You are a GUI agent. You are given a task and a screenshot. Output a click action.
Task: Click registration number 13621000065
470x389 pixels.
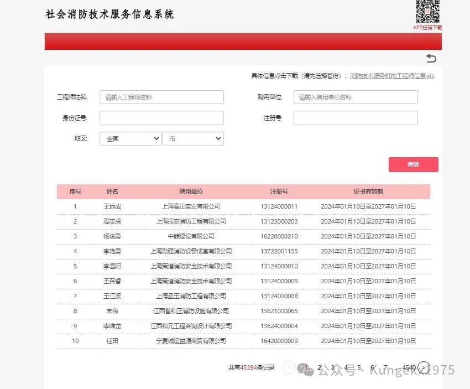[279, 311]
